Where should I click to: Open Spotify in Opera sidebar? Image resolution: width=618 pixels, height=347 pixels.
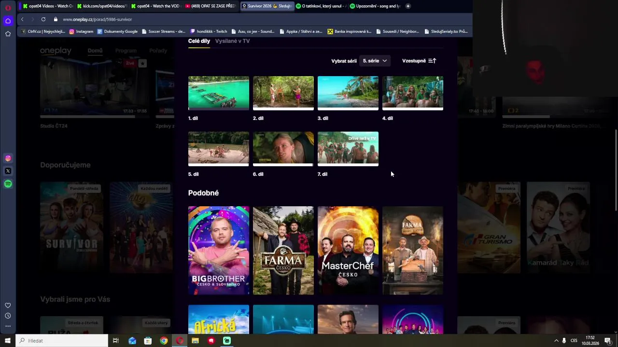[x=8, y=184]
